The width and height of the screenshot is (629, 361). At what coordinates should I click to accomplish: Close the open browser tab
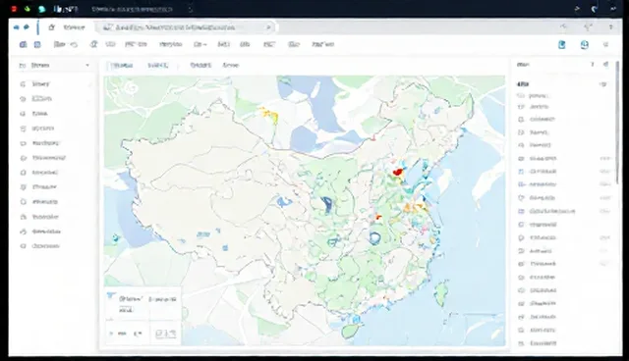tap(268, 27)
